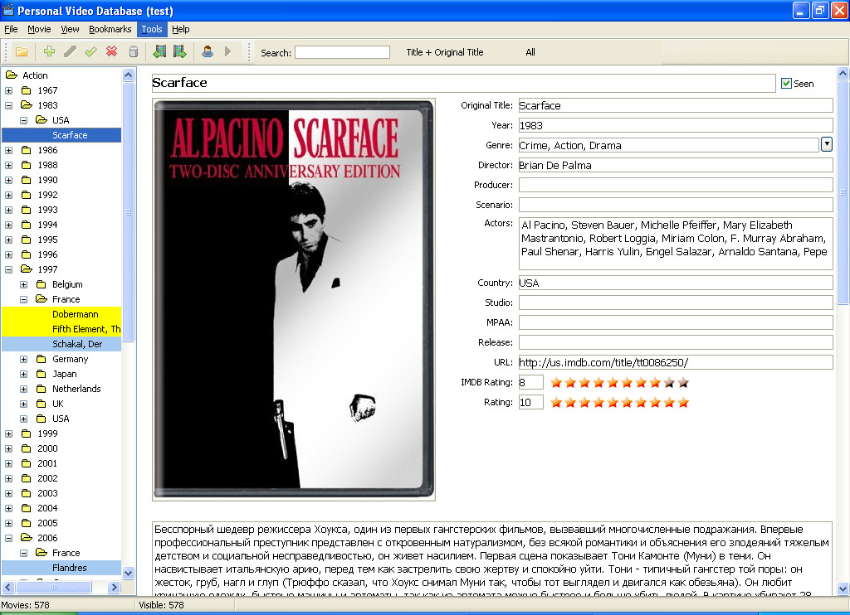
Task: Expand the 2000 tree node
Action: [x=8, y=448]
